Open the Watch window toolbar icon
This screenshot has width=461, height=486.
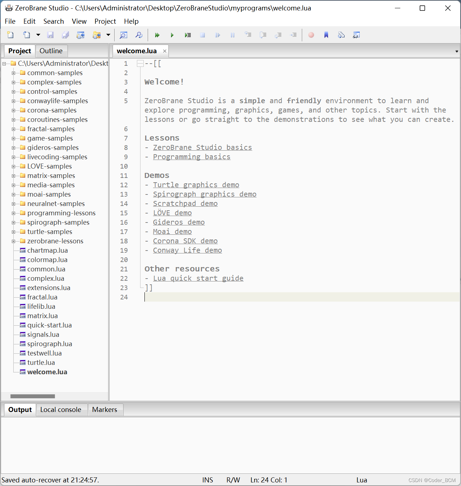pos(356,35)
